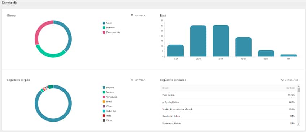Click the 55-64 age bar
Viewport: 306px width, 132px height.
[x=266, y=53]
